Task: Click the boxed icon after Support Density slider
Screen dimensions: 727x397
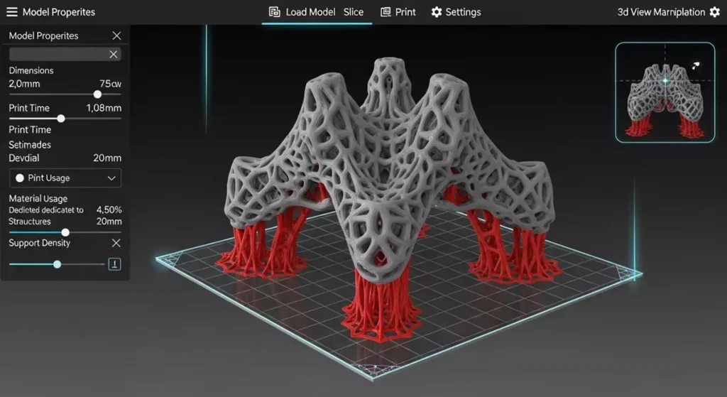Action: coord(114,264)
